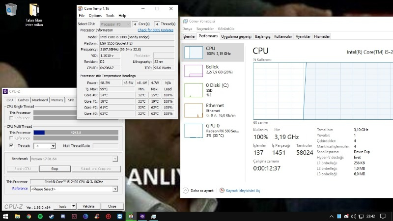Open the Dosya menu in Task Manager

187,29
